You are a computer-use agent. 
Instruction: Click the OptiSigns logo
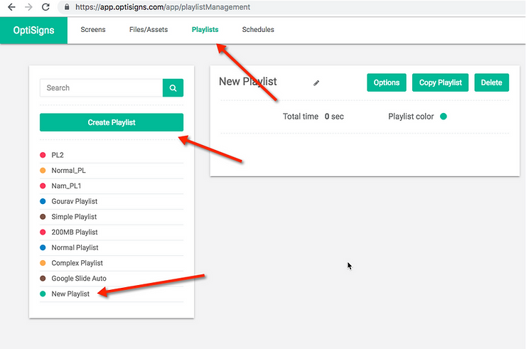pos(33,30)
